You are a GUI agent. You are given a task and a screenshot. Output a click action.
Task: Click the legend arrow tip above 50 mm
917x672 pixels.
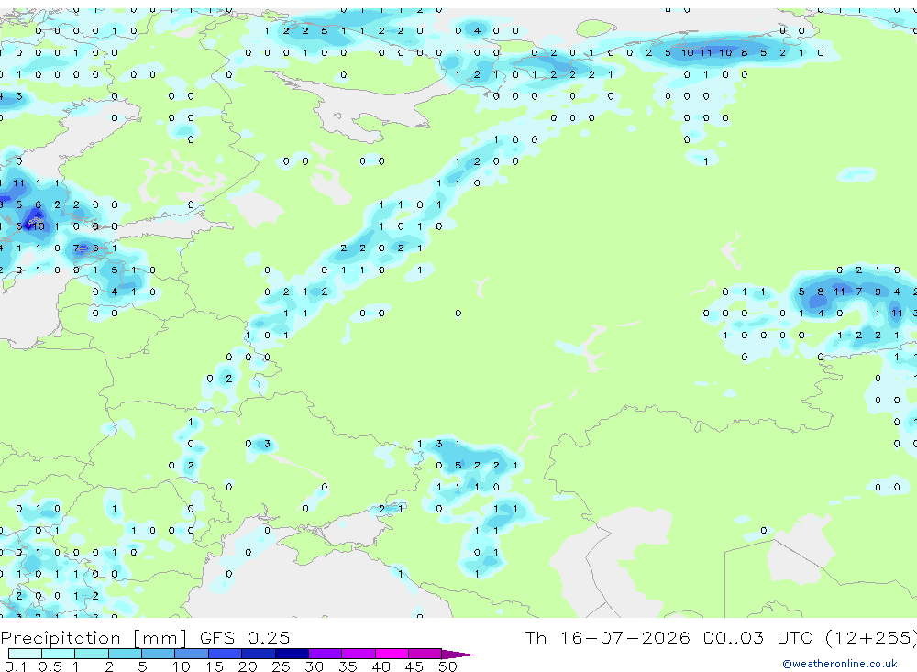[x=458, y=654]
